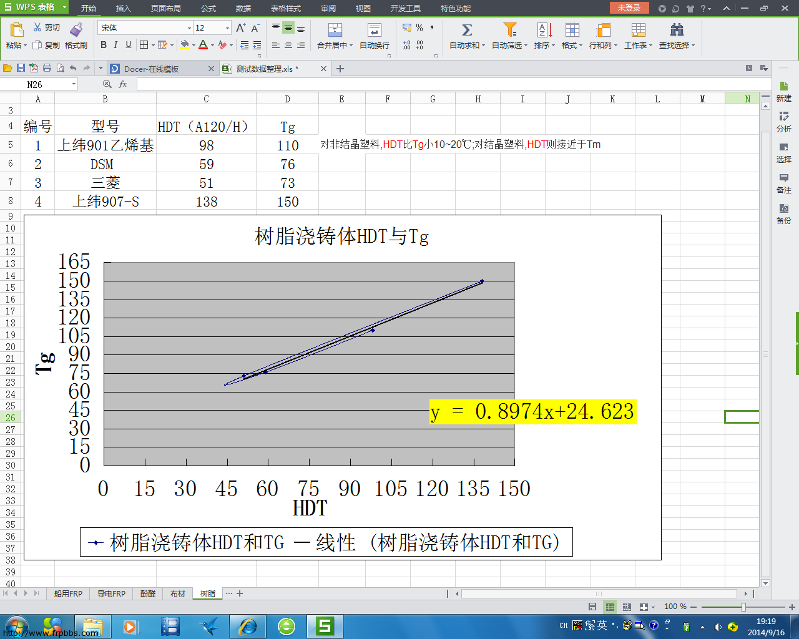Click the Merge Center (合并居中) icon

coord(335,31)
